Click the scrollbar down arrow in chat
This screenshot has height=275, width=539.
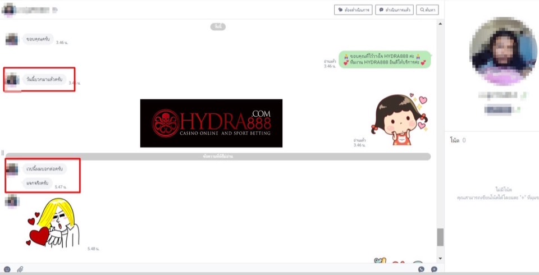point(440,258)
